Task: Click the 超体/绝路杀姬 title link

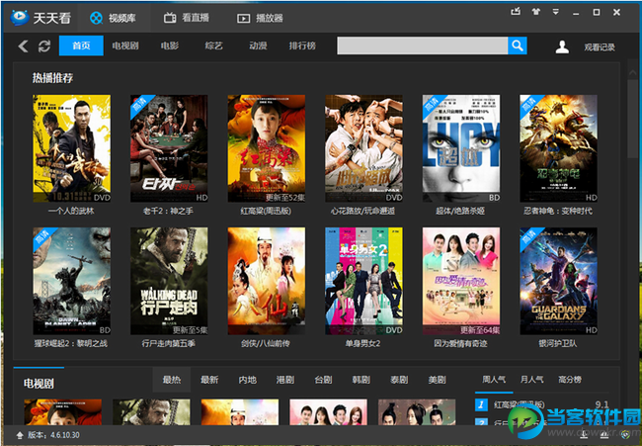Action: (460, 211)
